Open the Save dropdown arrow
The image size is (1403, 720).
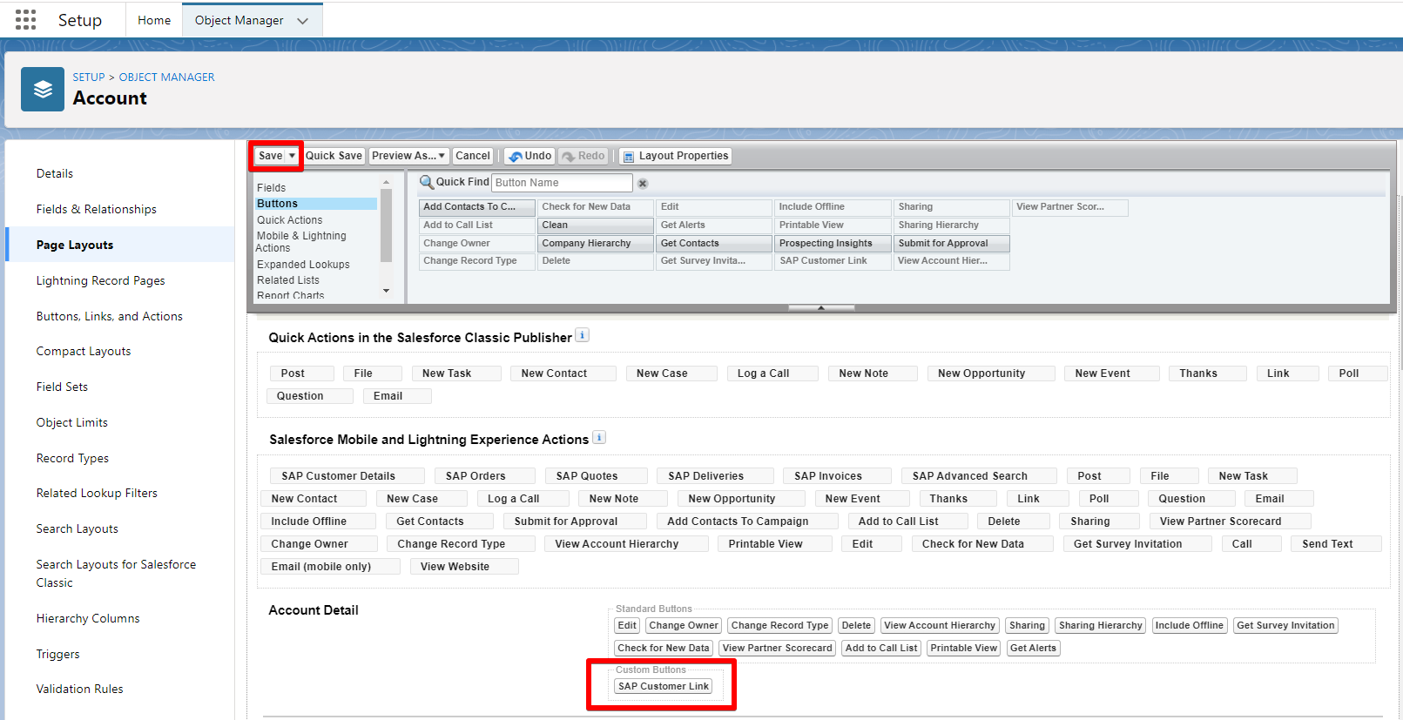[292, 156]
